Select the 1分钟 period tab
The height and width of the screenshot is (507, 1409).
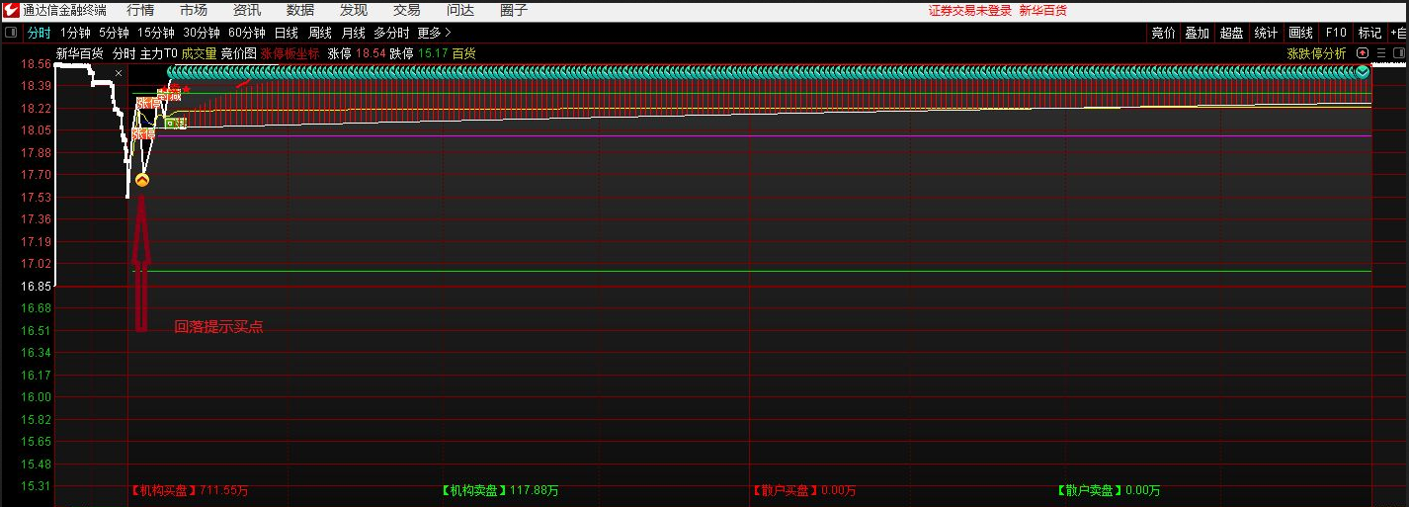click(75, 33)
